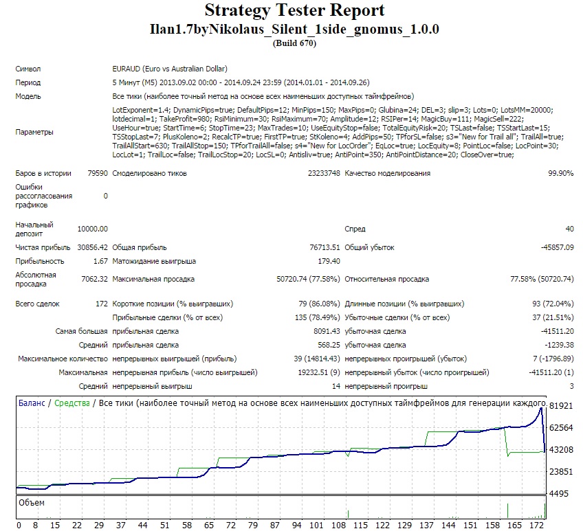The height and width of the screenshot is (531, 583).
Task: Click chart axis value '43208'
Action: pyautogui.click(x=561, y=450)
